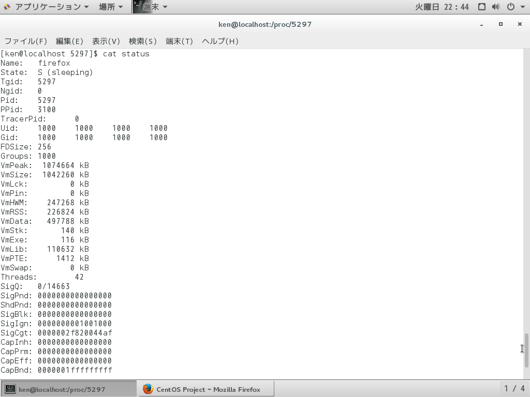Click the VmExe value 116 kB
The height and width of the screenshot is (397, 530).
pyautogui.click(x=75, y=240)
